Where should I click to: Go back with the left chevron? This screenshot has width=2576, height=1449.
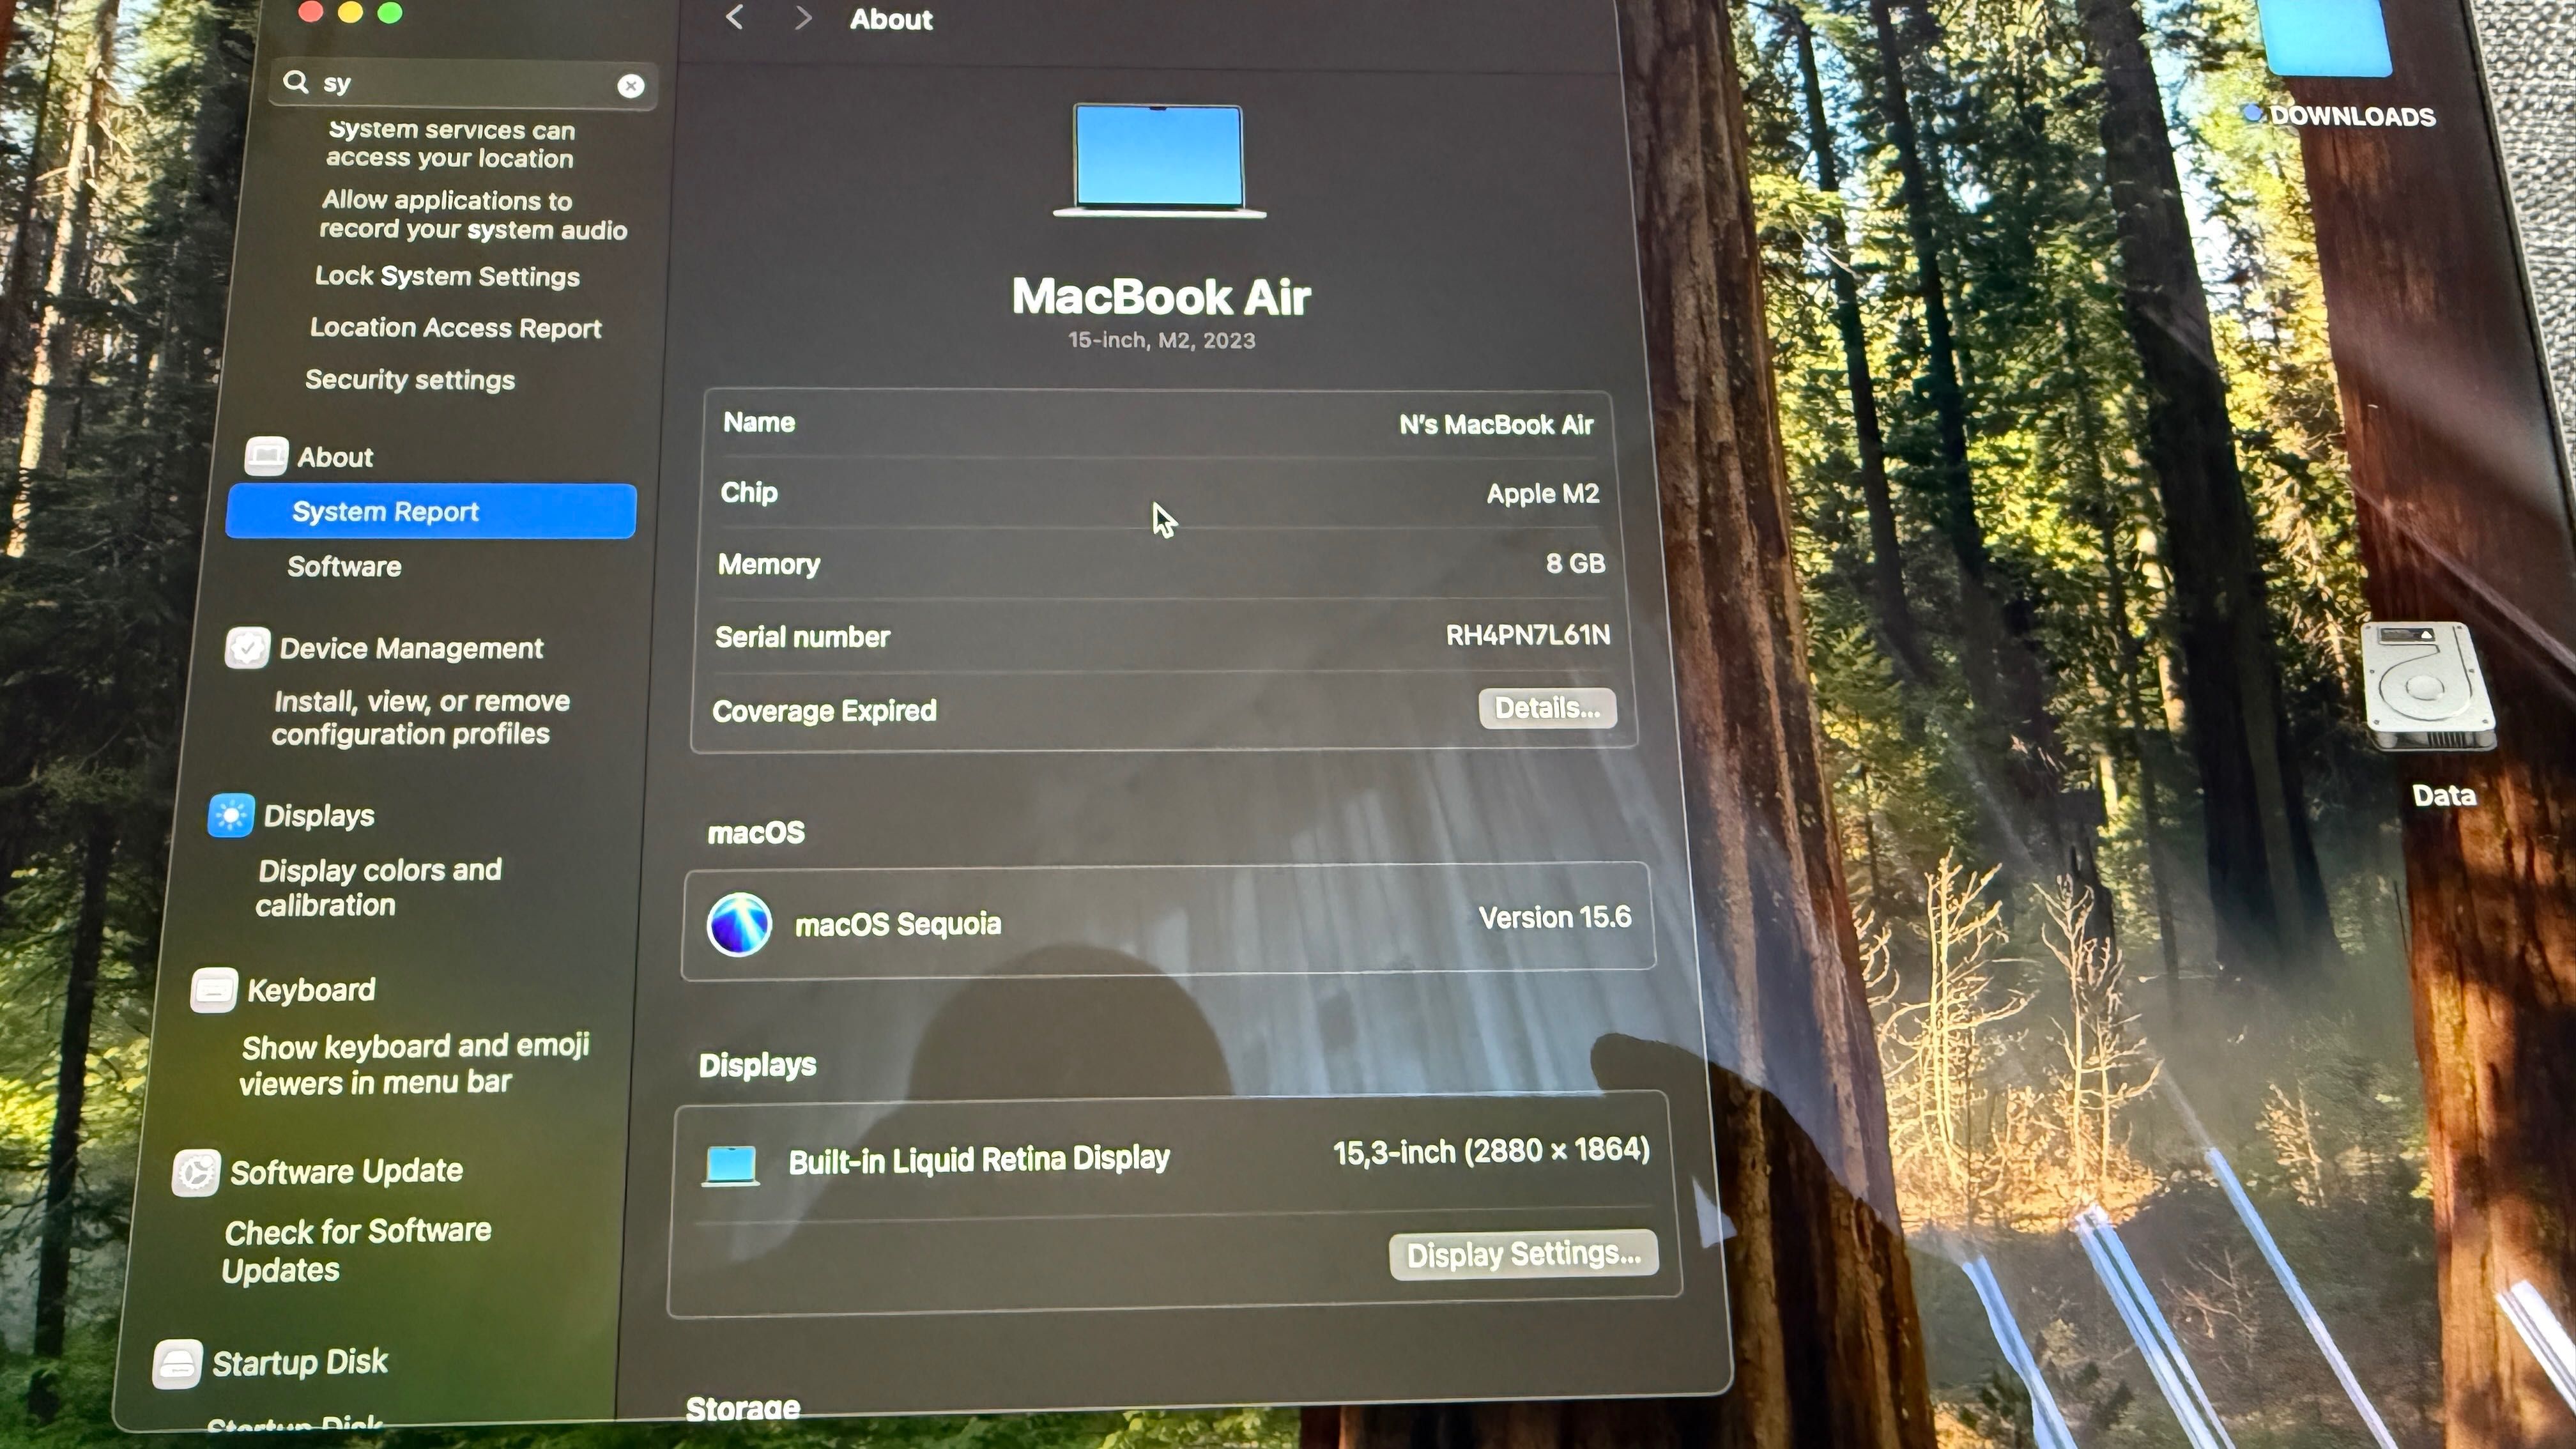pyautogui.click(x=735, y=17)
